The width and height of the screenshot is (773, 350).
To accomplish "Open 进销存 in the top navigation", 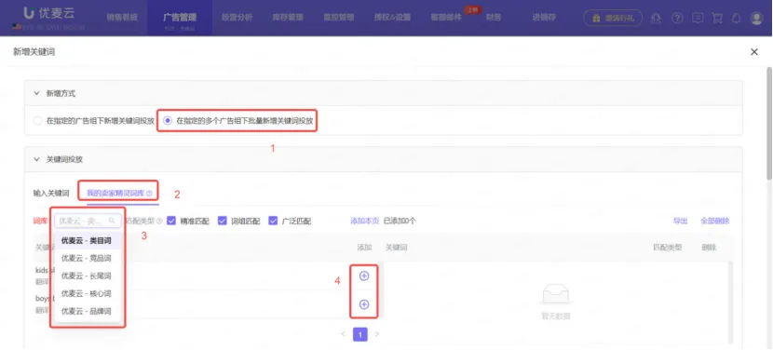I will tap(544, 18).
